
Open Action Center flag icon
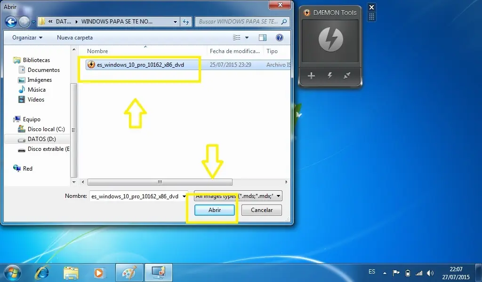pos(396,273)
